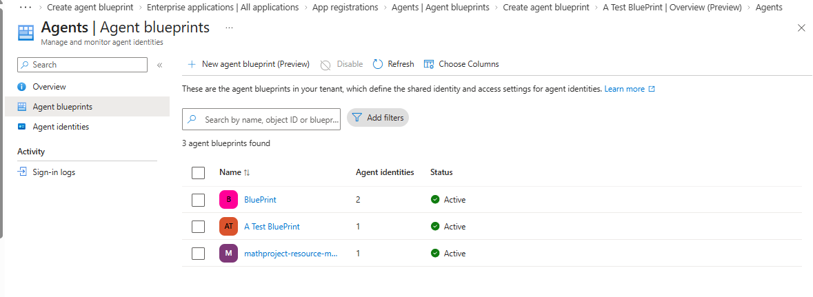Viewport: 813px width, 297px height.
Task: Click the purple M blueprint avatar
Action: 229,254
